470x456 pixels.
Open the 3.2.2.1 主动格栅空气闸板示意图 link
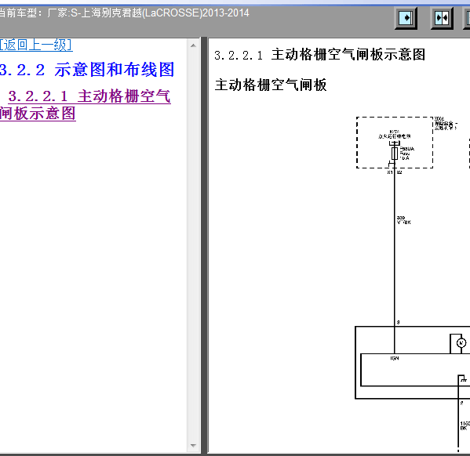[86, 105]
